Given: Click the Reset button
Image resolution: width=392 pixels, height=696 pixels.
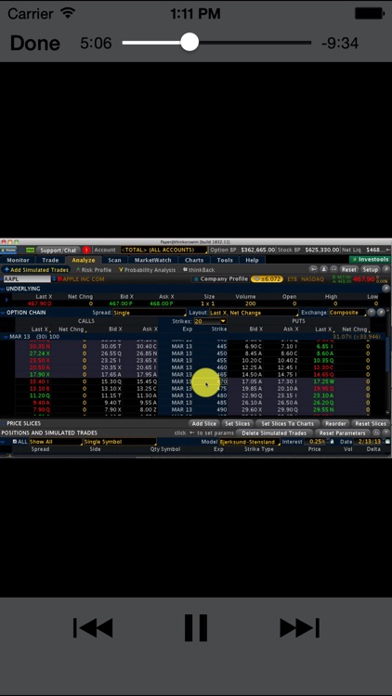Looking at the screenshot, I should 349,269.
